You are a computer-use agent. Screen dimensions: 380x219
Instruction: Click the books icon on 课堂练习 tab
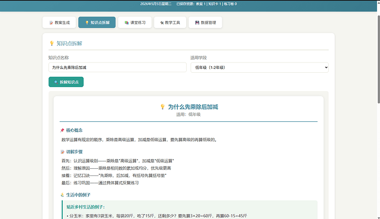coord(127,23)
